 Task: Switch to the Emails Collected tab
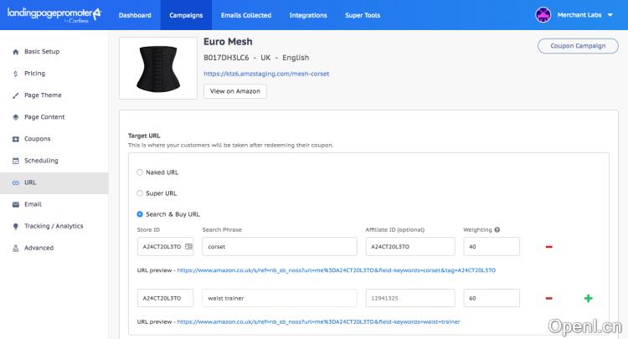point(245,15)
